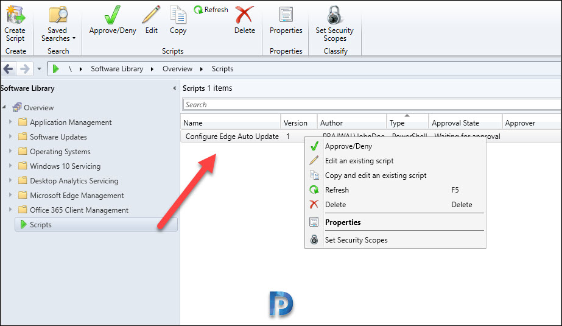Choose Copy and edit an existing script
This screenshot has width=562, height=326.
click(x=395, y=175)
